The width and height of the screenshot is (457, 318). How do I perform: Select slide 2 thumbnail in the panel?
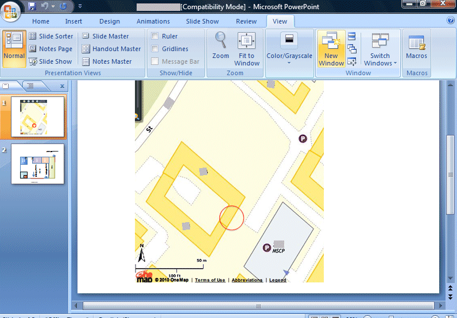click(38, 164)
